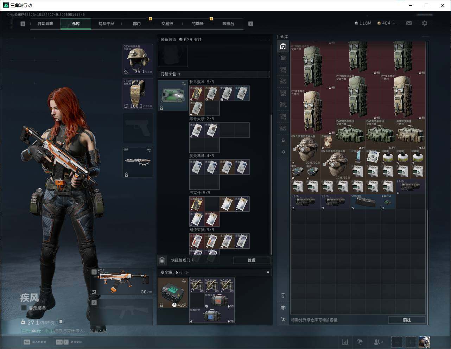Open the 特勤处 tab
Screen dimensions: 451x349
click(198, 24)
